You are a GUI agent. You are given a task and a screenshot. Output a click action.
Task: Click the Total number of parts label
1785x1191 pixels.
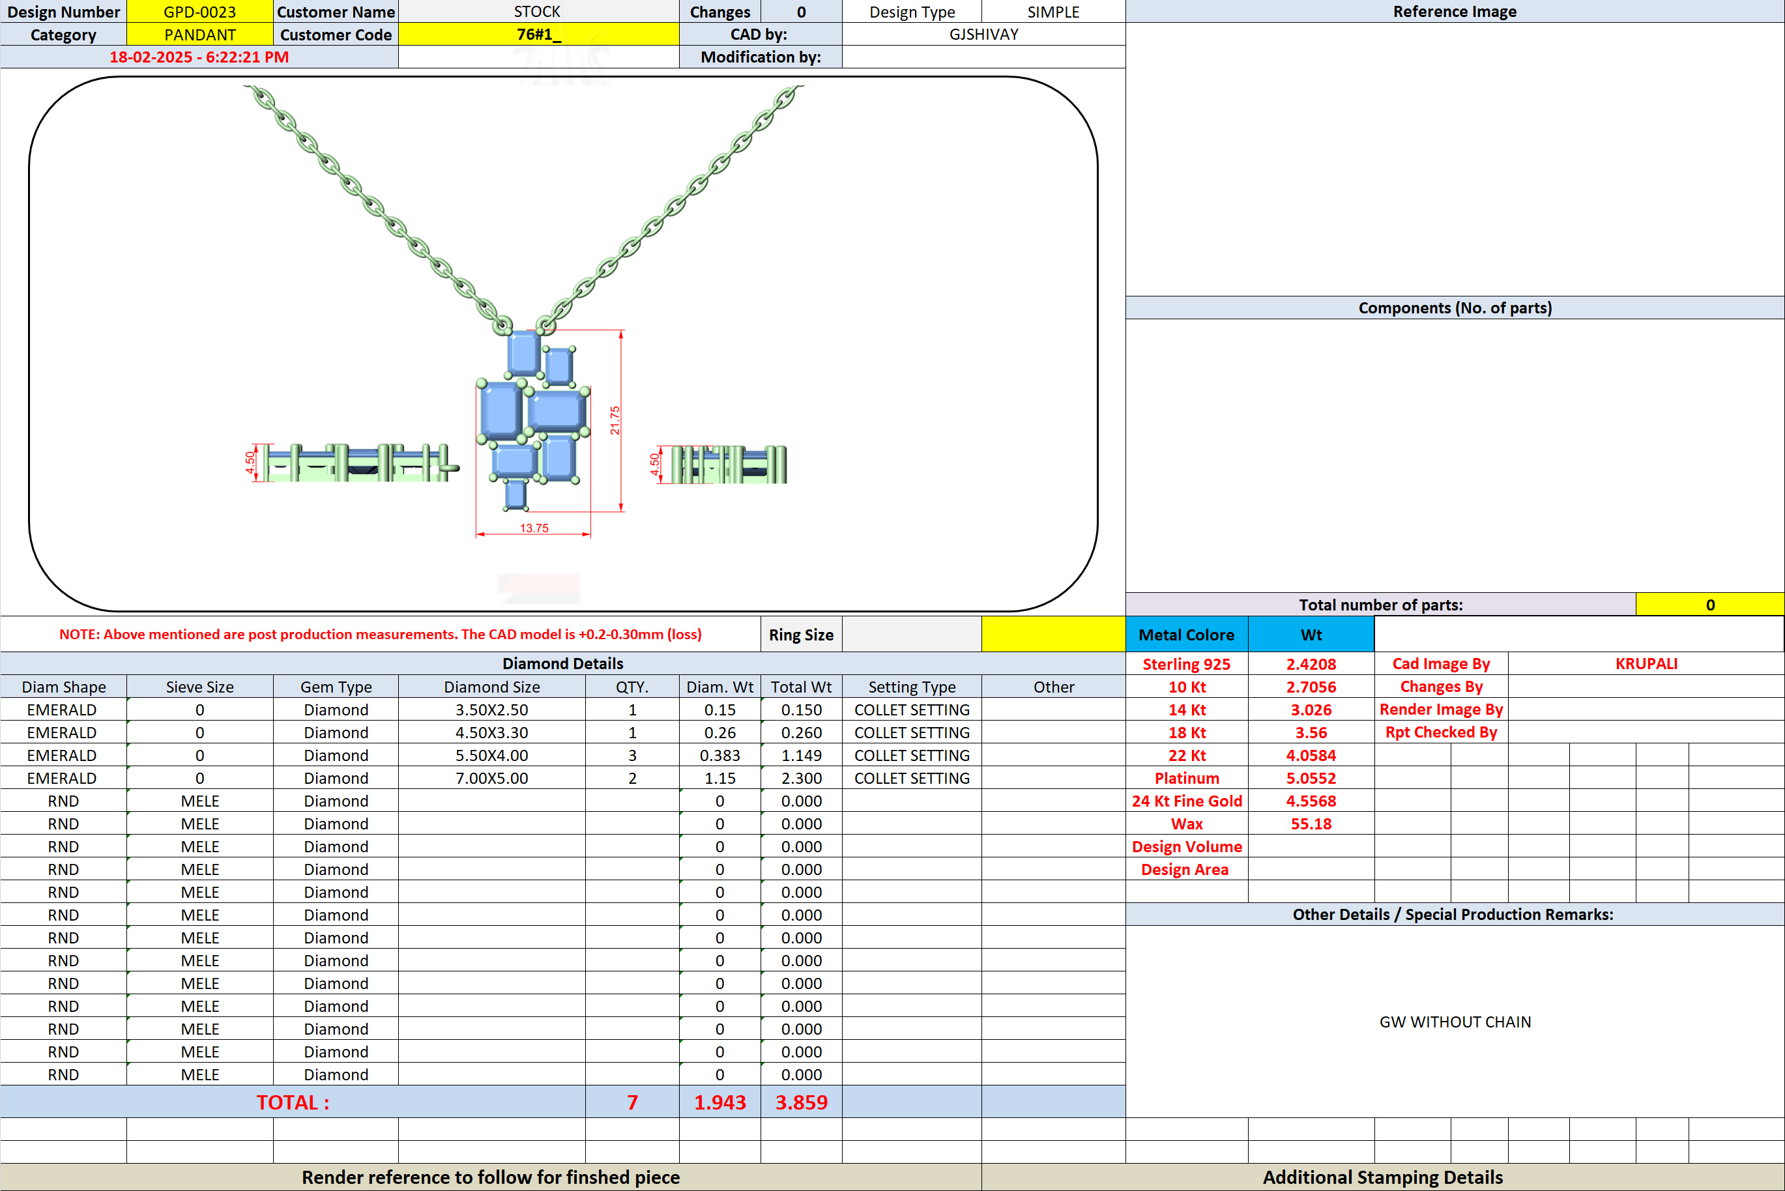tap(1380, 605)
